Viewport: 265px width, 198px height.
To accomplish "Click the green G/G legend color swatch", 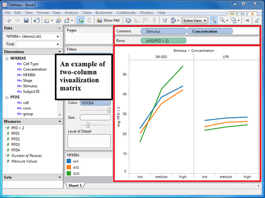I will 69,174.
